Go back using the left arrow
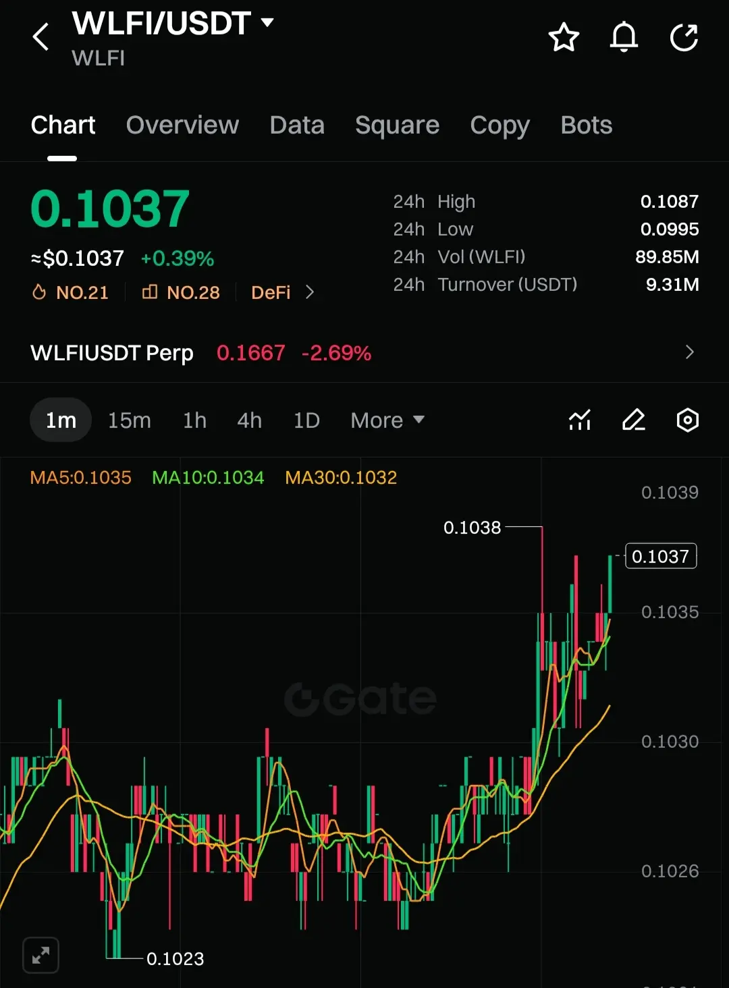This screenshot has width=729, height=988. 41,37
